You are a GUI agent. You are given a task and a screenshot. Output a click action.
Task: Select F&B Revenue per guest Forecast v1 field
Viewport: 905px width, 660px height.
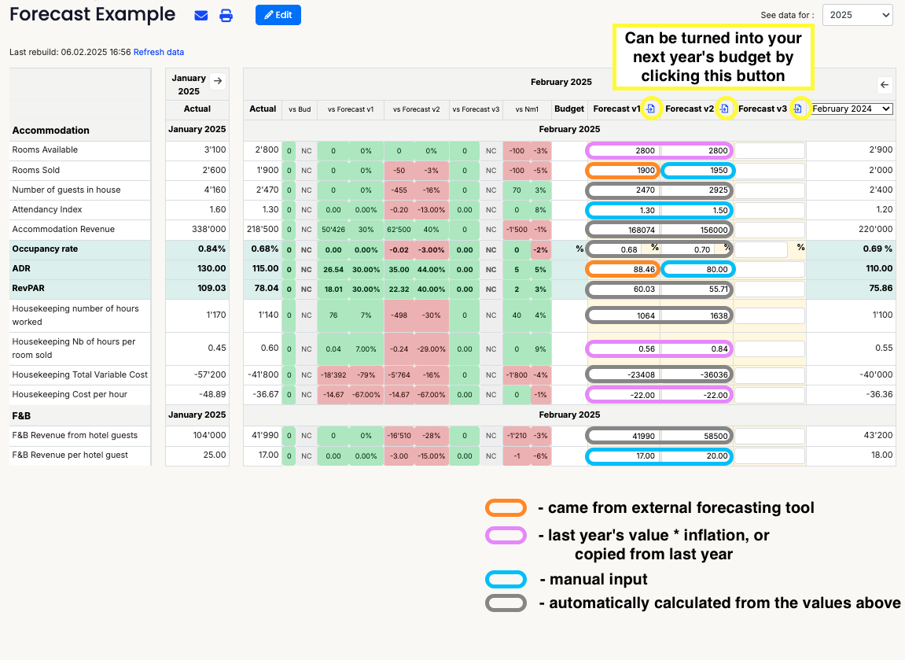623,455
